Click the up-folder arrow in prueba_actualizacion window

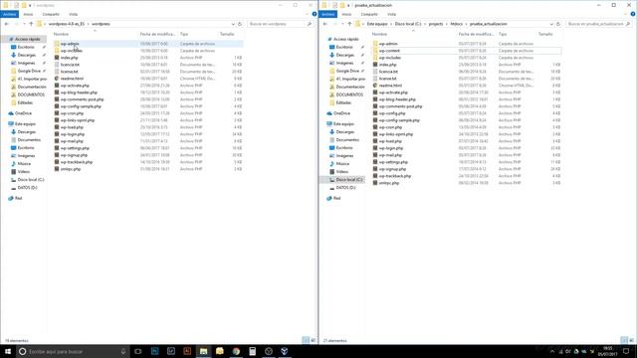click(349, 24)
